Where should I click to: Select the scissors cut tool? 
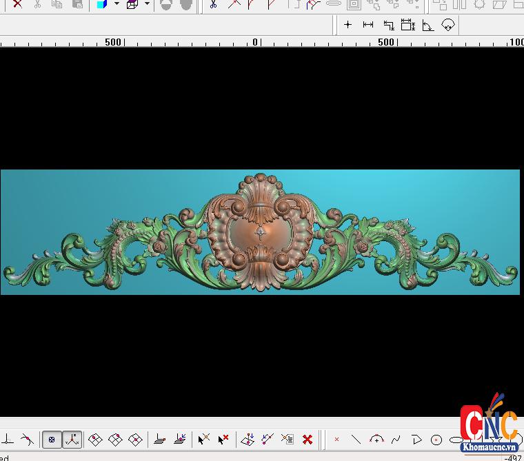[214, 4]
